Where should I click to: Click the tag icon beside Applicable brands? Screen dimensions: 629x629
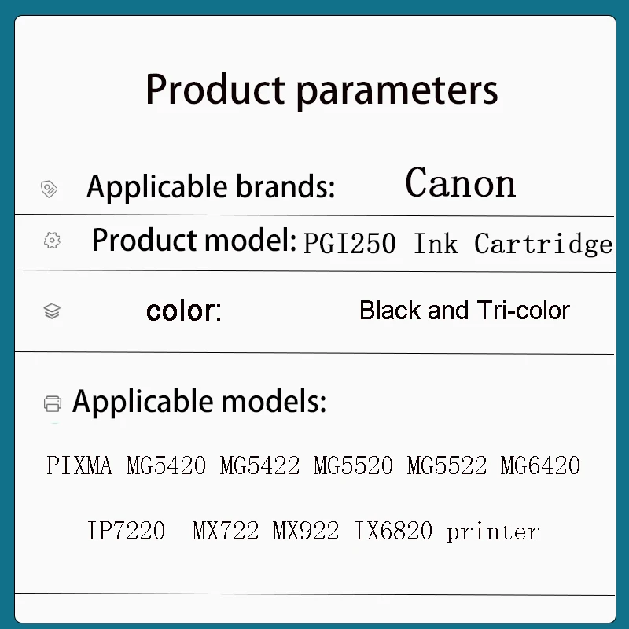coord(49,189)
